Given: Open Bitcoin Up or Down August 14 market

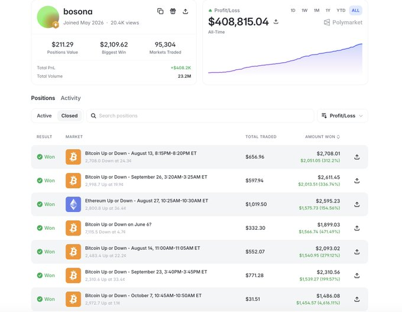Looking at the screenshot, I should [x=142, y=248].
